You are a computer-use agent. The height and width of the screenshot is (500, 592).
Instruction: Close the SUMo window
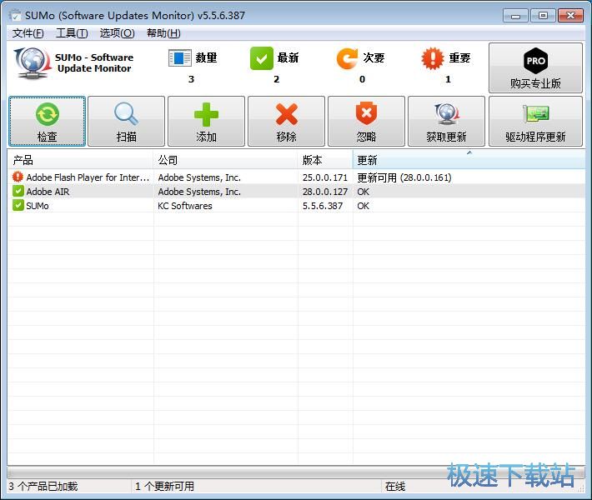click(570, 16)
